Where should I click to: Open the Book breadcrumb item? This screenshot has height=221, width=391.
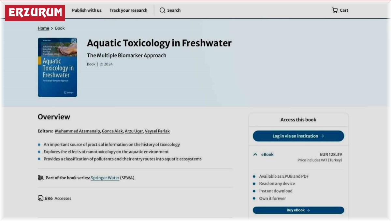tap(60, 28)
